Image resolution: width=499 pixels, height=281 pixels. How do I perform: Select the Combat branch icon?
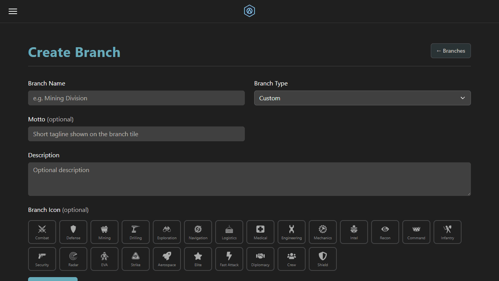coord(42,232)
